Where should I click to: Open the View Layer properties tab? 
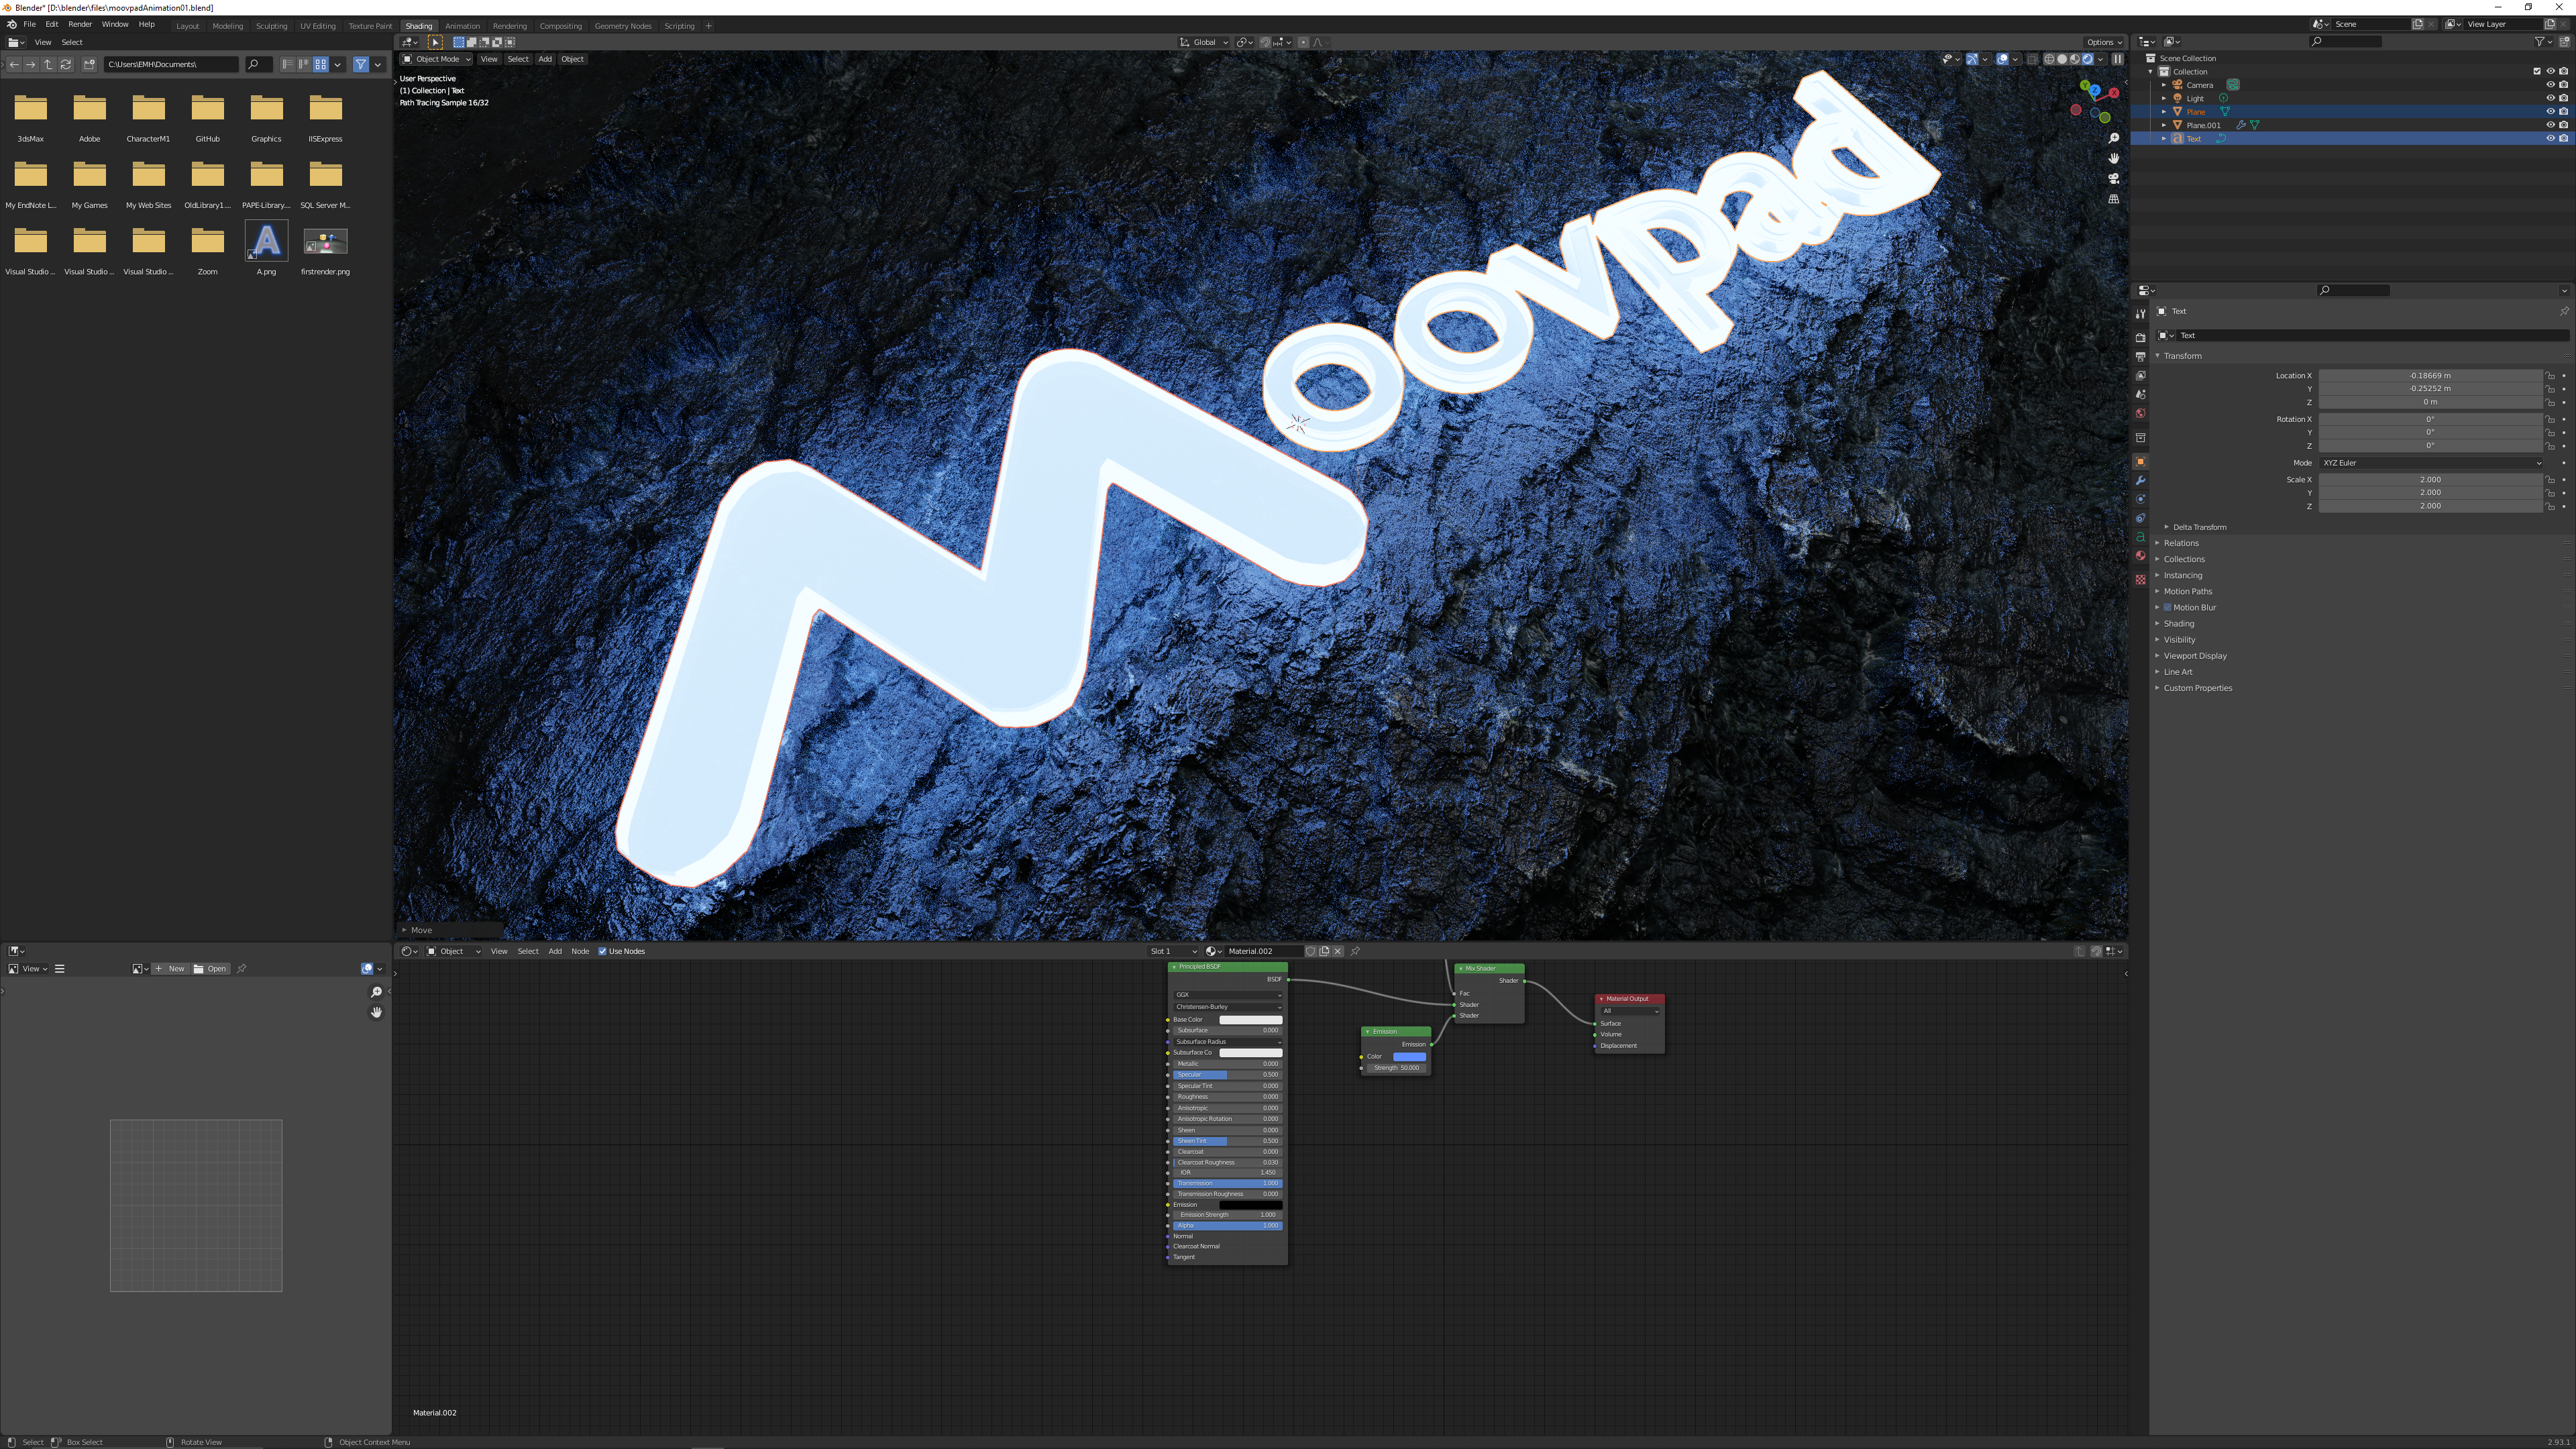(2140, 376)
